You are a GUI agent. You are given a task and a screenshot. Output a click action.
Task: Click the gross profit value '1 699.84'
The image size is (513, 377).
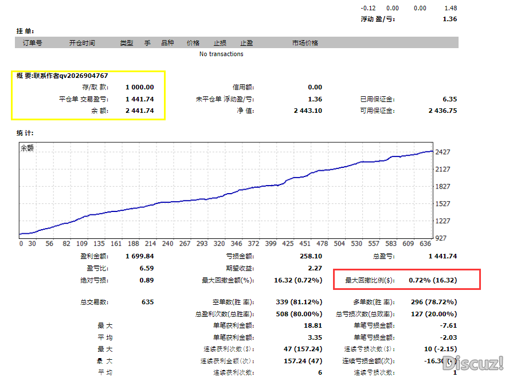click(x=140, y=256)
